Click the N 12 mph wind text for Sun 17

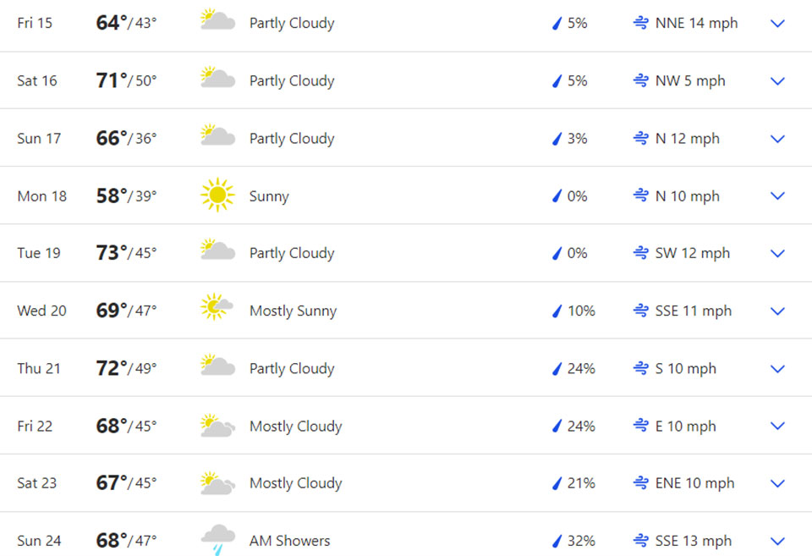tap(687, 139)
